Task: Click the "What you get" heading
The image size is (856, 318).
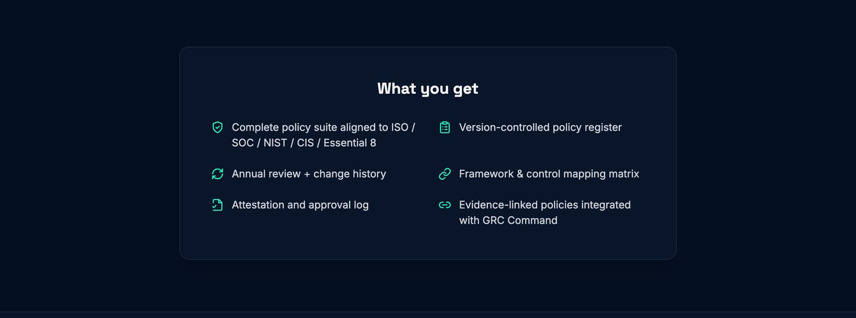Action: pos(427,88)
